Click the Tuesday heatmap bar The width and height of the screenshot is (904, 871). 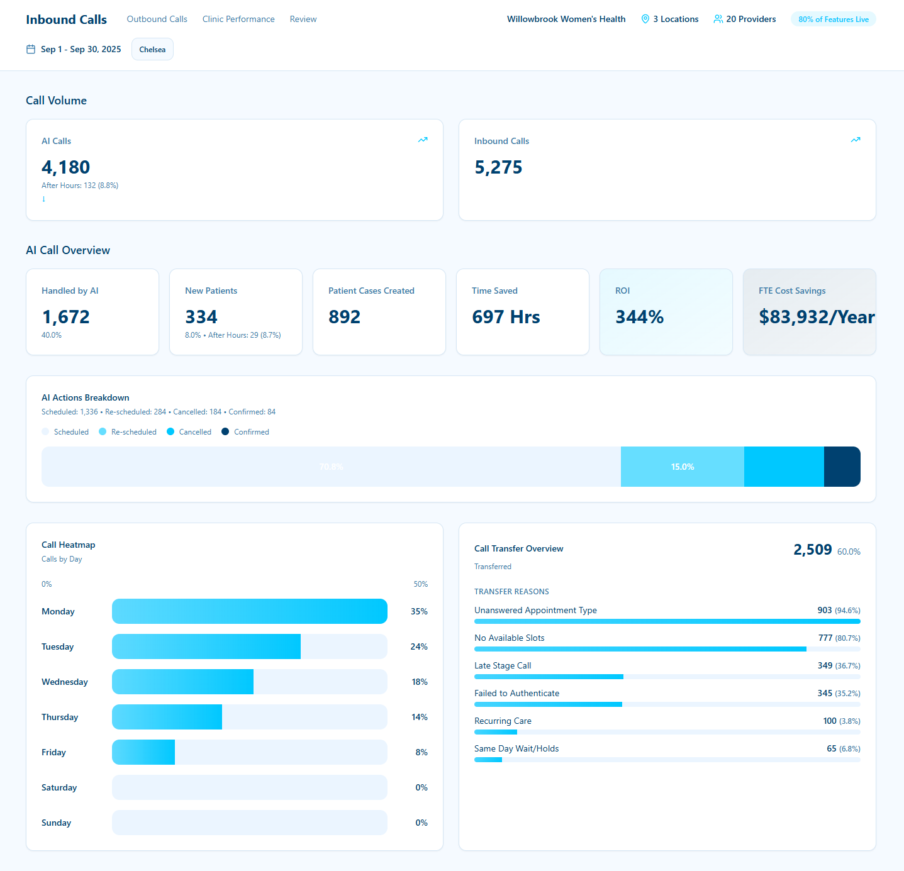[250, 646]
